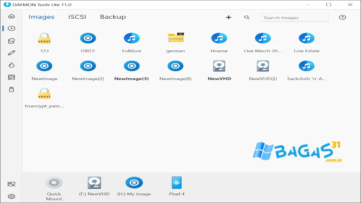Open the truecrypt_pass protected image

45,94
